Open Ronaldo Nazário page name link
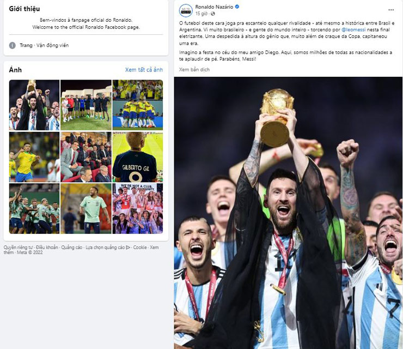Image resolution: width=403 pixels, height=349 pixels. click(214, 7)
